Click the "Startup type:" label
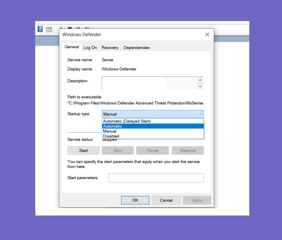The width and height of the screenshot is (282, 240). 79,114
